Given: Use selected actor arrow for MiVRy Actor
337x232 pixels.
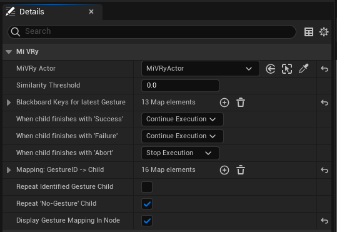Looking at the screenshot, I should tap(270, 69).
